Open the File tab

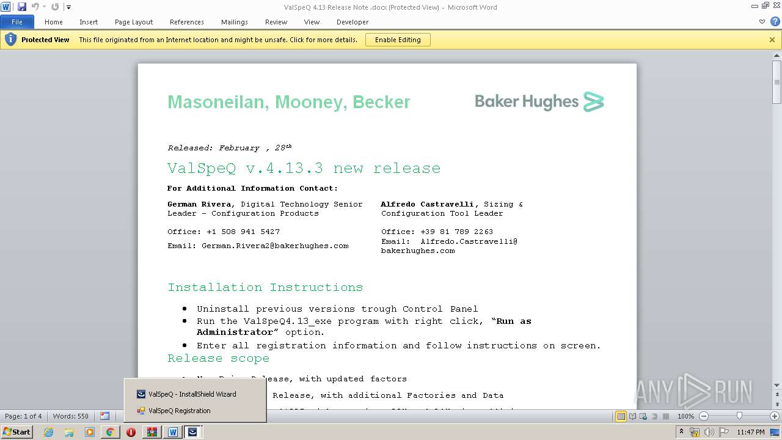point(17,22)
